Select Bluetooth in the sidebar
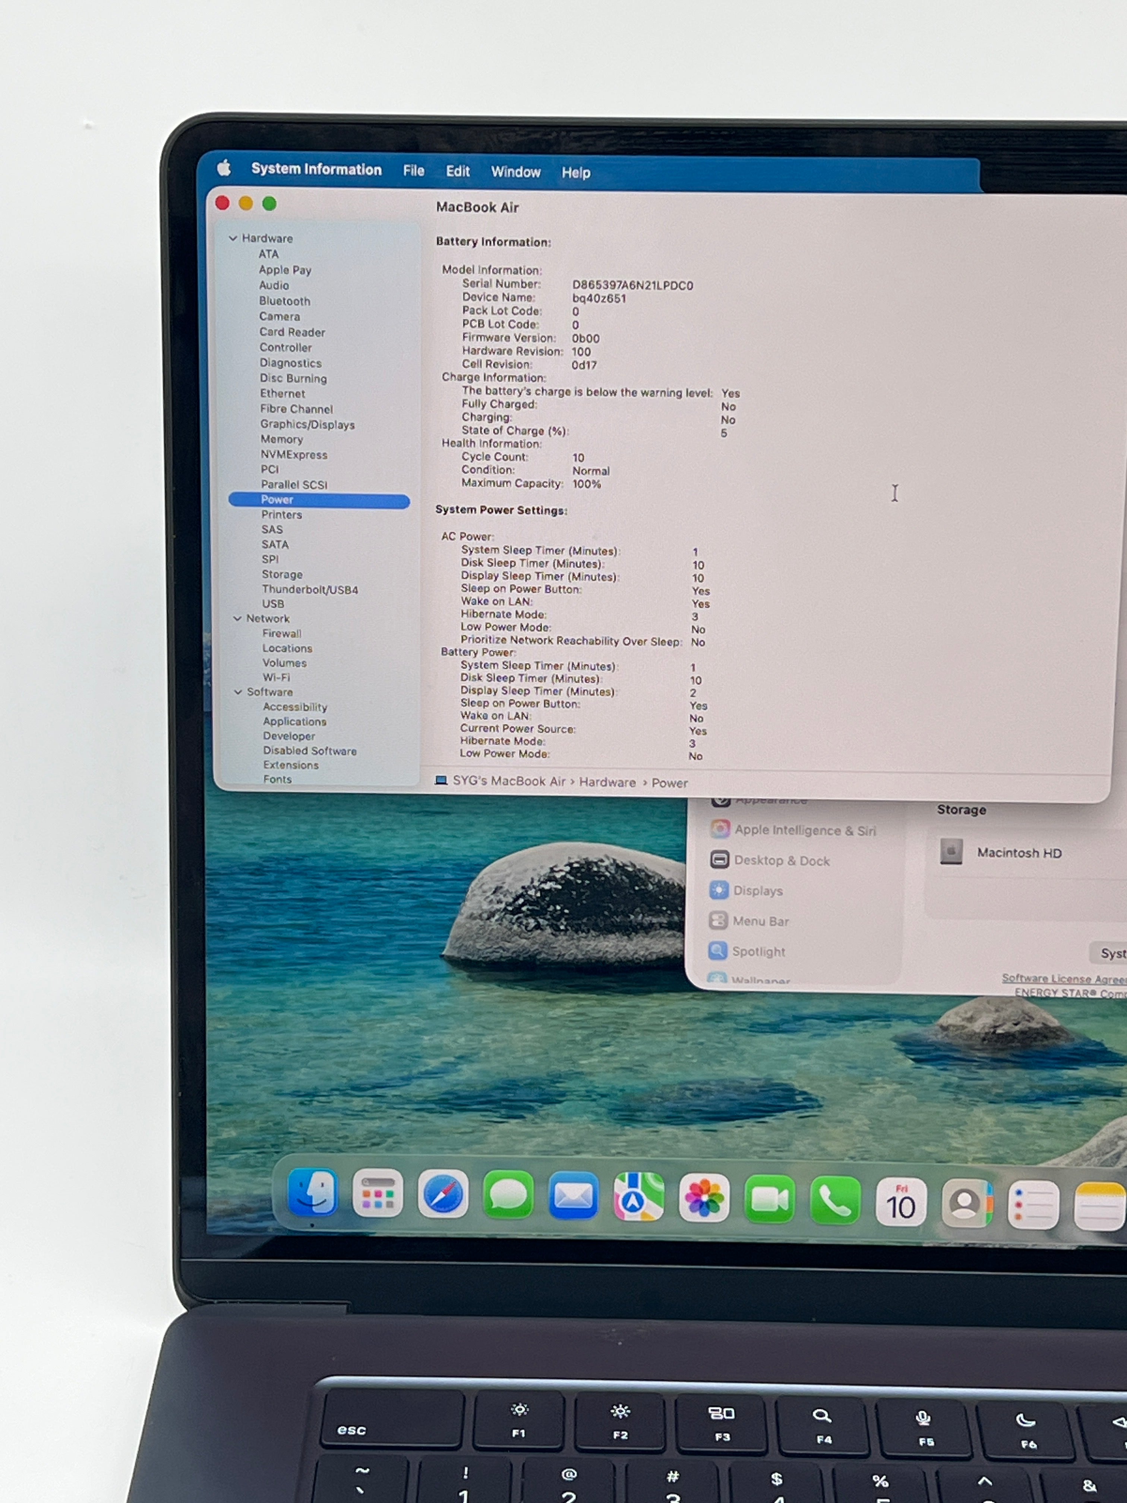Screen dimensions: 1127x1503 tap(285, 301)
